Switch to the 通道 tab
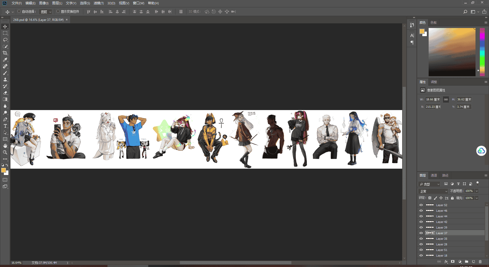This screenshot has height=267, width=489. point(434,176)
